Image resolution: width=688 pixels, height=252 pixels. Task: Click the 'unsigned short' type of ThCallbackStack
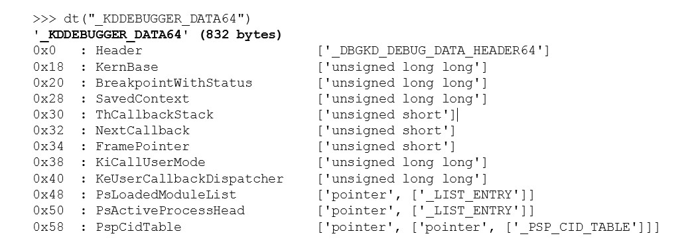pyautogui.click(x=387, y=115)
